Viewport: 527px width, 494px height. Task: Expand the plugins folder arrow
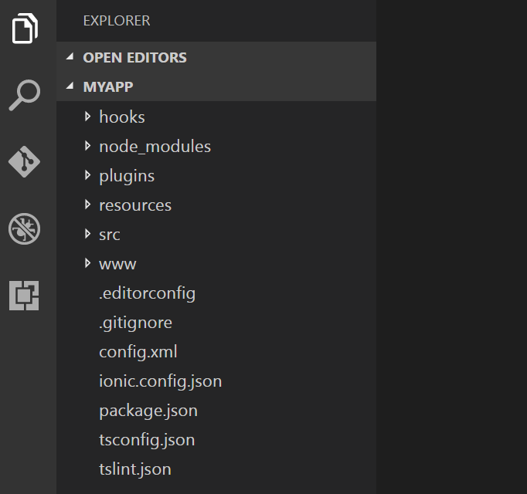pyautogui.click(x=88, y=175)
